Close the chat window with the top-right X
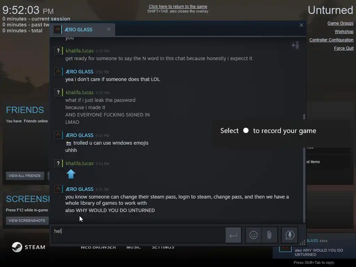Viewport: 356px width, 267px height. coord(301,25)
